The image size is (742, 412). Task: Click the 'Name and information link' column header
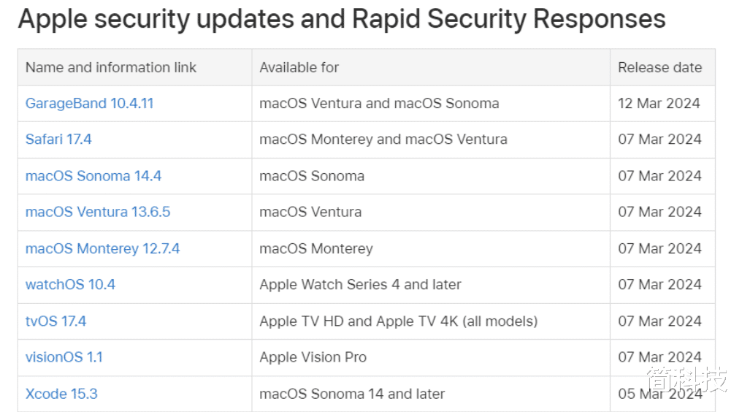pos(111,67)
